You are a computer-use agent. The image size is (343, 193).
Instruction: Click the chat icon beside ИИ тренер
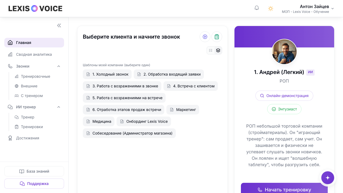pos(10,107)
